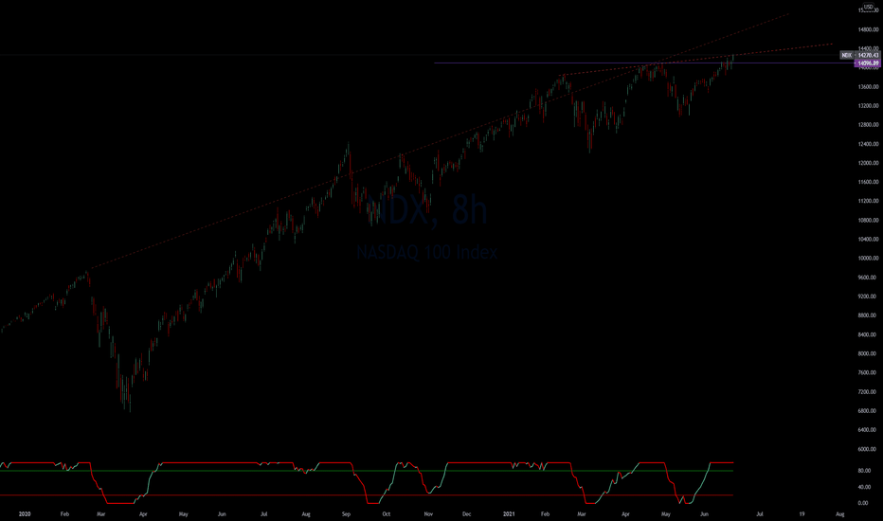The width and height of the screenshot is (883, 521).
Task: Click the 12000.00 price axis label
Action: pyautogui.click(x=868, y=163)
